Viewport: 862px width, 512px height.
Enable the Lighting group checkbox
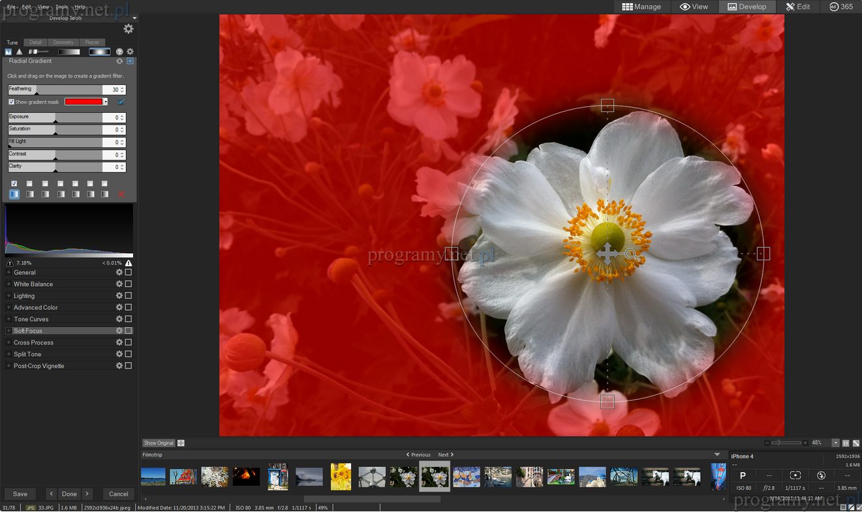pos(129,296)
